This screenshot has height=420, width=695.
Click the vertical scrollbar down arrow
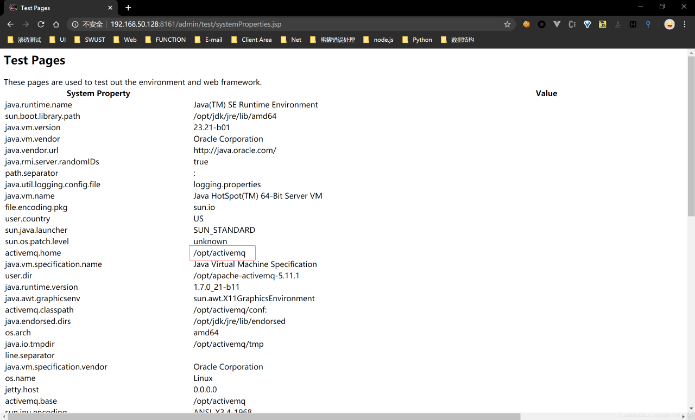691,409
